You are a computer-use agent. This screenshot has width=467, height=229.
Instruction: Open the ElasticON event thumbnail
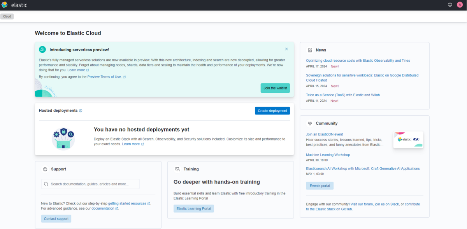[408, 140]
